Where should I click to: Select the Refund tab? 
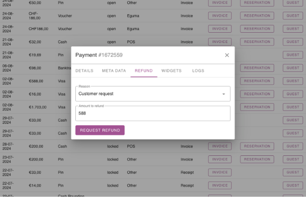point(144,71)
